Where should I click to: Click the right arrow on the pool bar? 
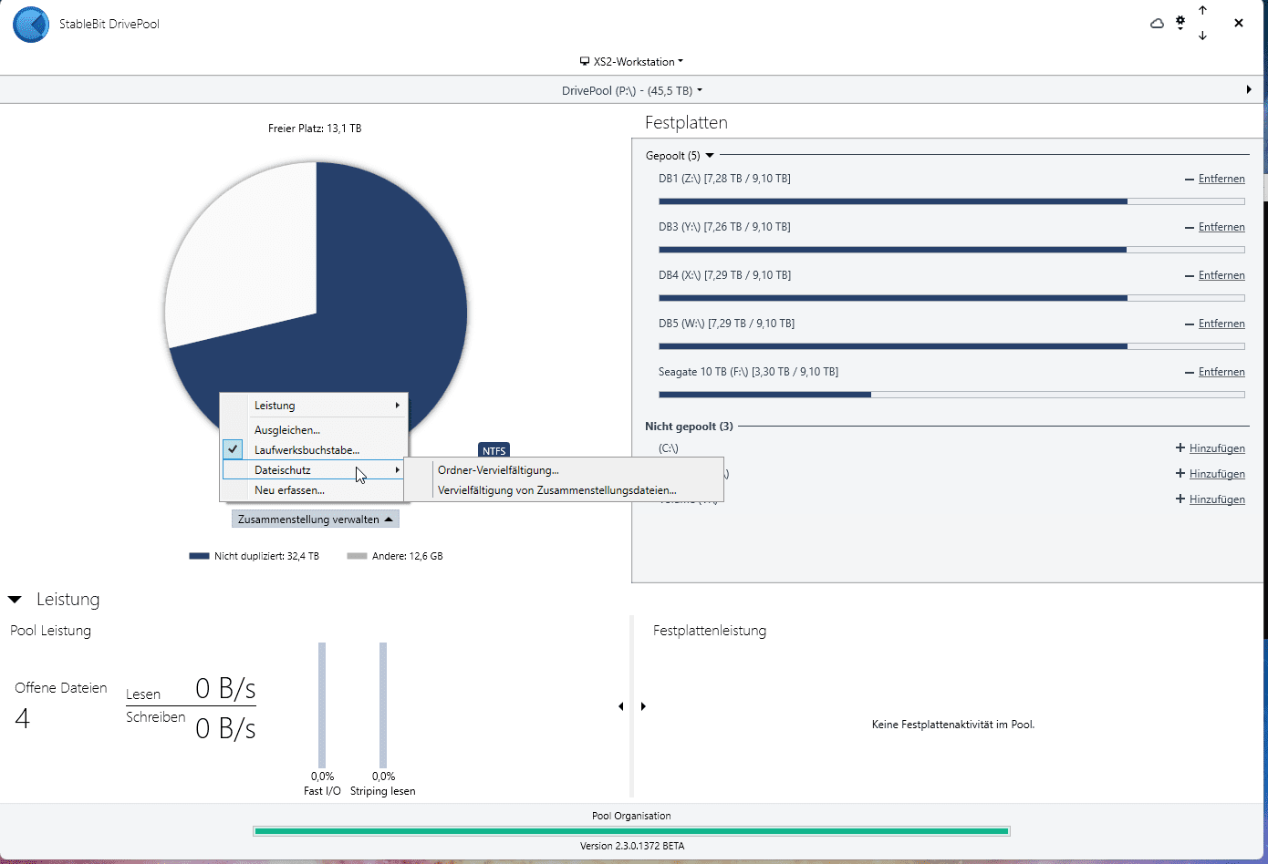(1249, 89)
